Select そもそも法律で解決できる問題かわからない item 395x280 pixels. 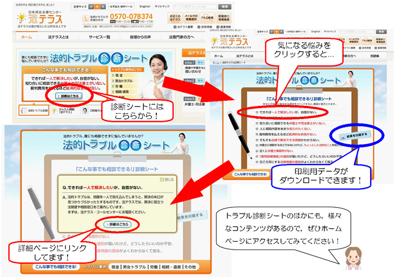pos(288,140)
